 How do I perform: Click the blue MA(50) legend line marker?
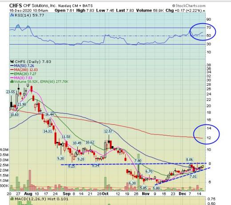pos(12,66)
